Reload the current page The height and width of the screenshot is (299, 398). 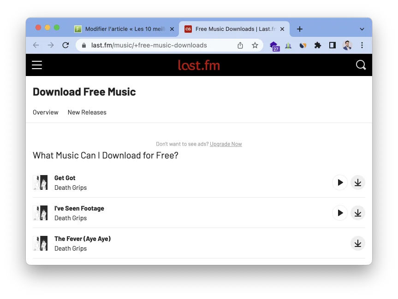pyautogui.click(x=66, y=45)
